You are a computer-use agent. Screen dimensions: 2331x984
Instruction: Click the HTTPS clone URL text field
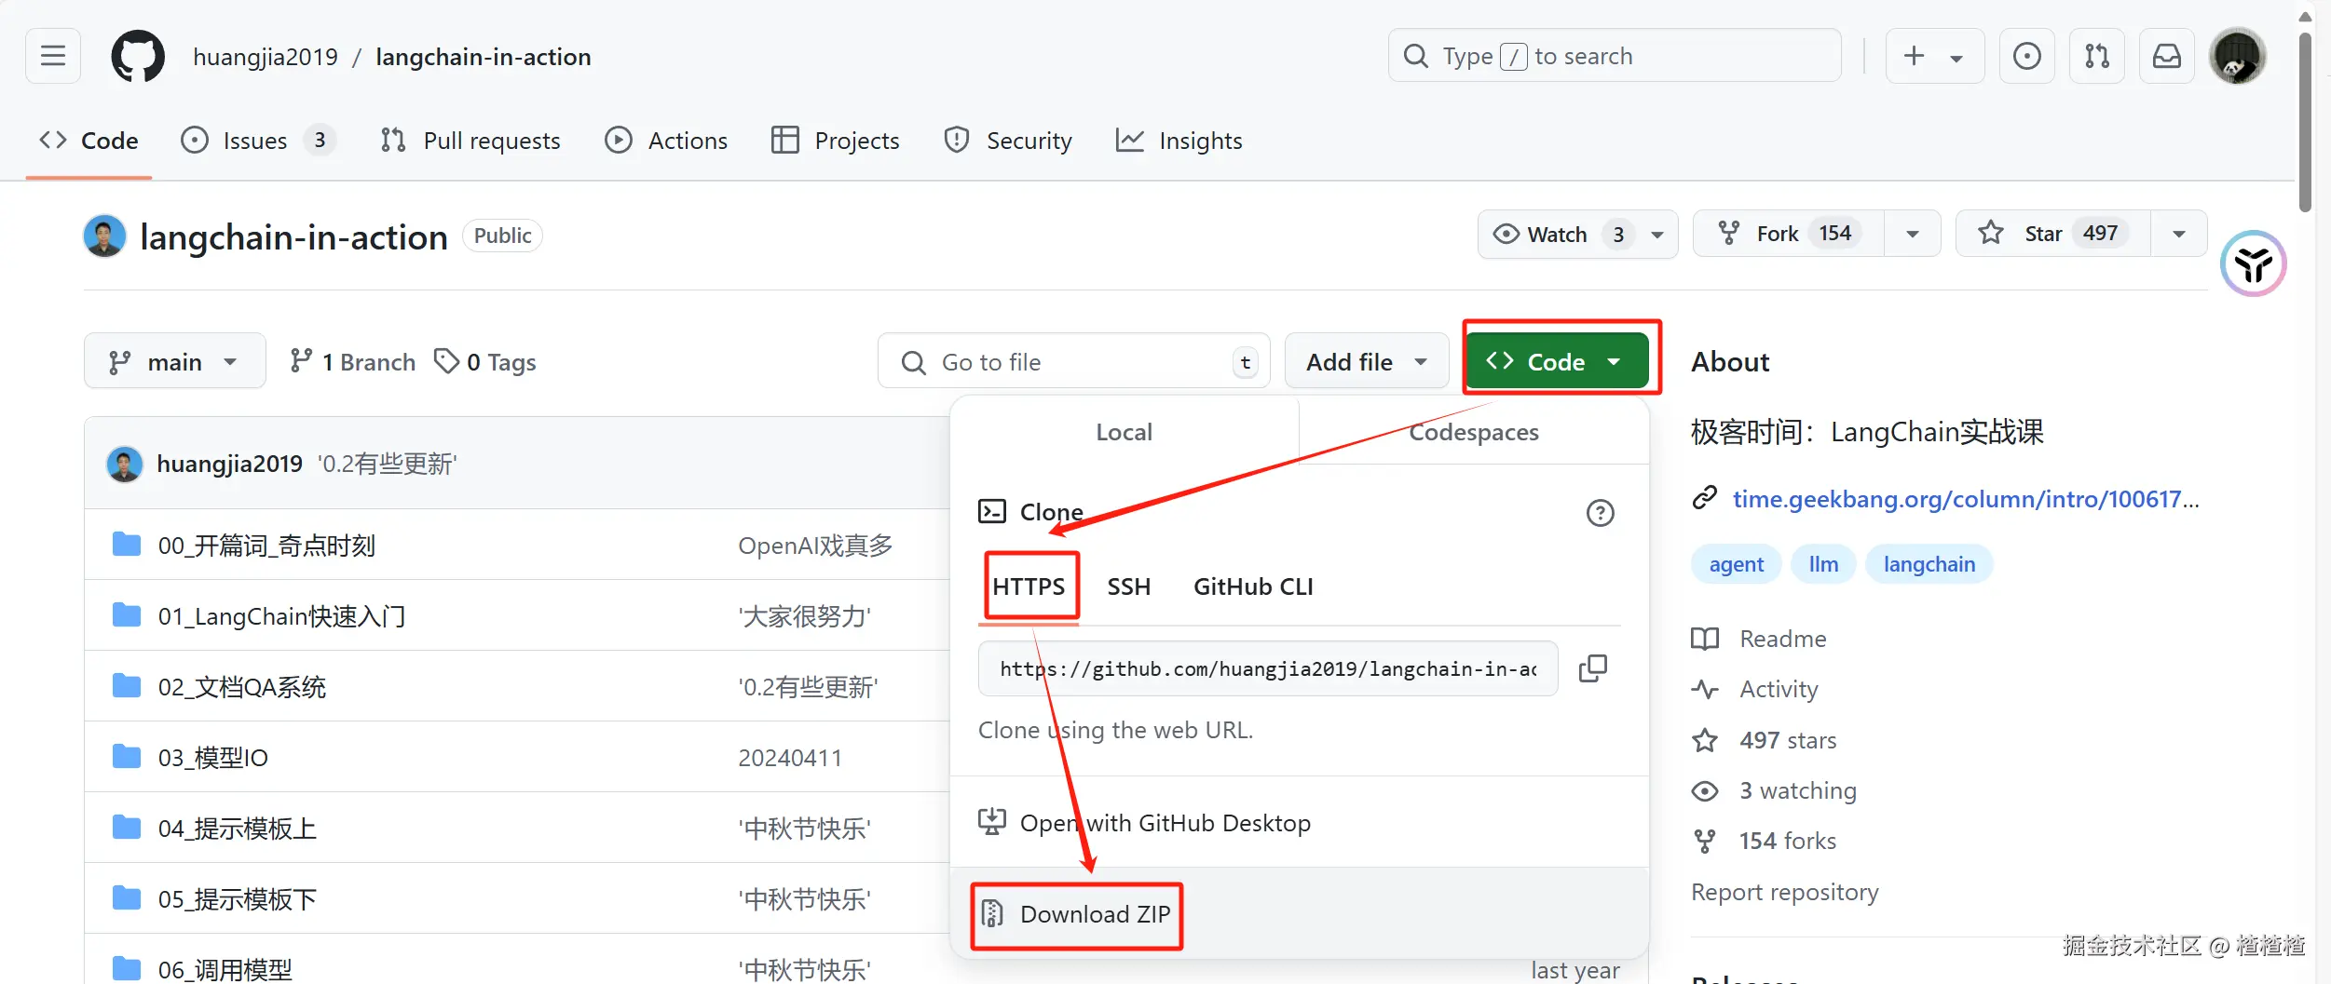(x=1268, y=668)
